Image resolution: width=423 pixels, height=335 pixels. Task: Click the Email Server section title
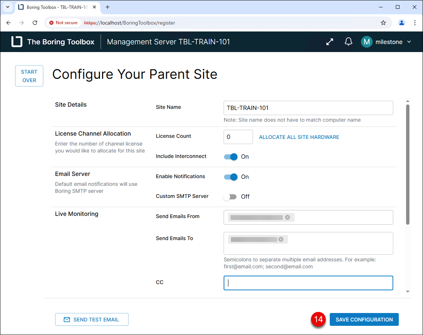coord(73,174)
